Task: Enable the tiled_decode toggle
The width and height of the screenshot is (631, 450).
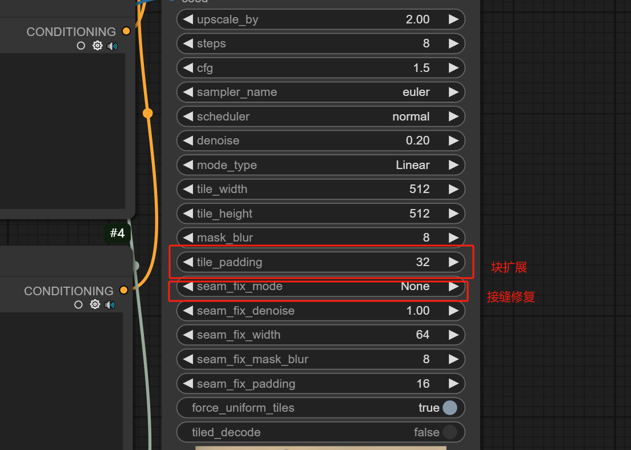Action: [x=449, y=432]
